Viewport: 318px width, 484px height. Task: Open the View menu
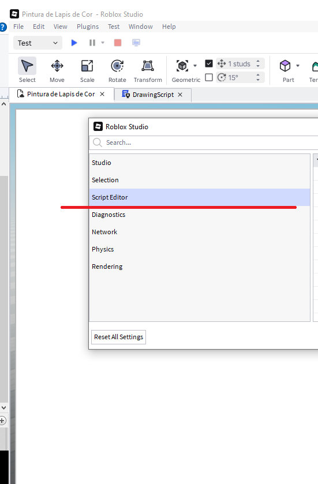click(60, 27)
